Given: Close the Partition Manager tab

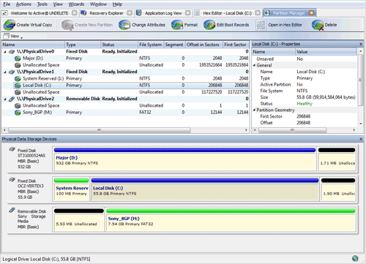Looking at the screenshot, I should pyautogui.click(x=311, y=13).
